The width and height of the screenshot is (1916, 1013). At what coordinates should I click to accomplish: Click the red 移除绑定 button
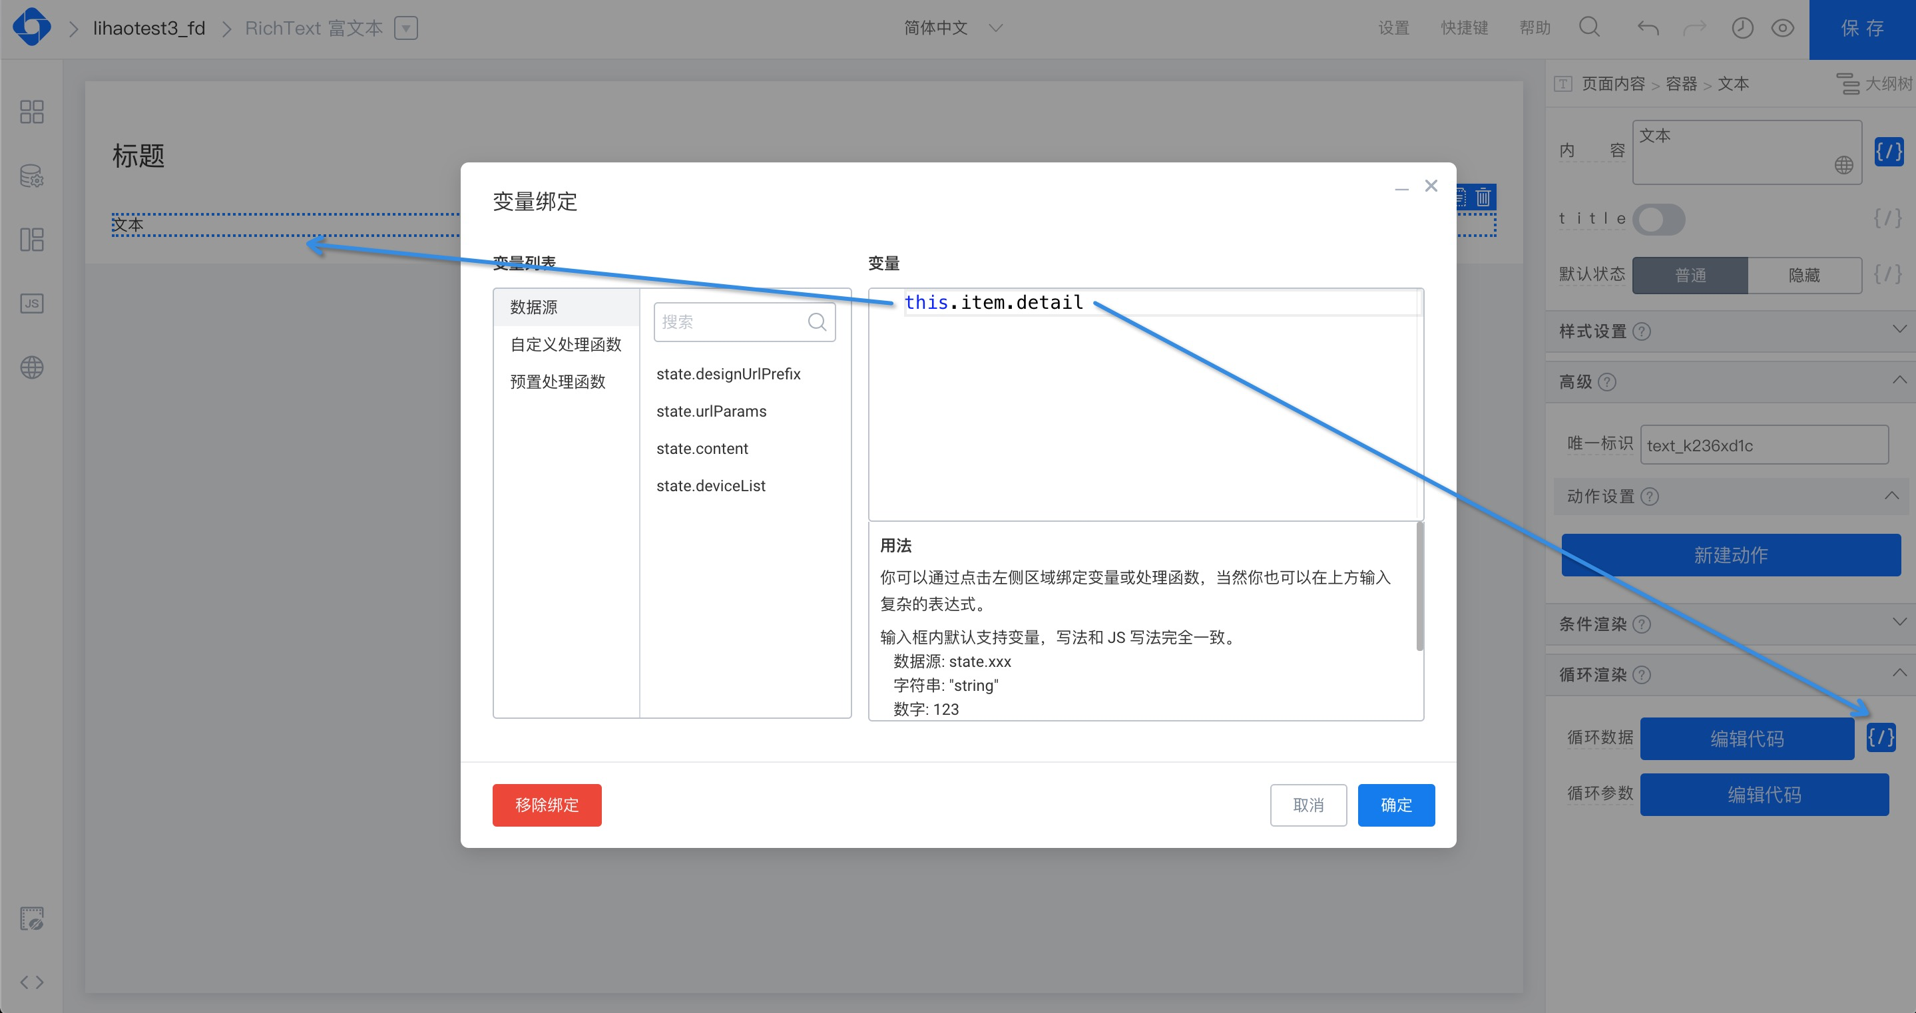(x=547, y=805)
